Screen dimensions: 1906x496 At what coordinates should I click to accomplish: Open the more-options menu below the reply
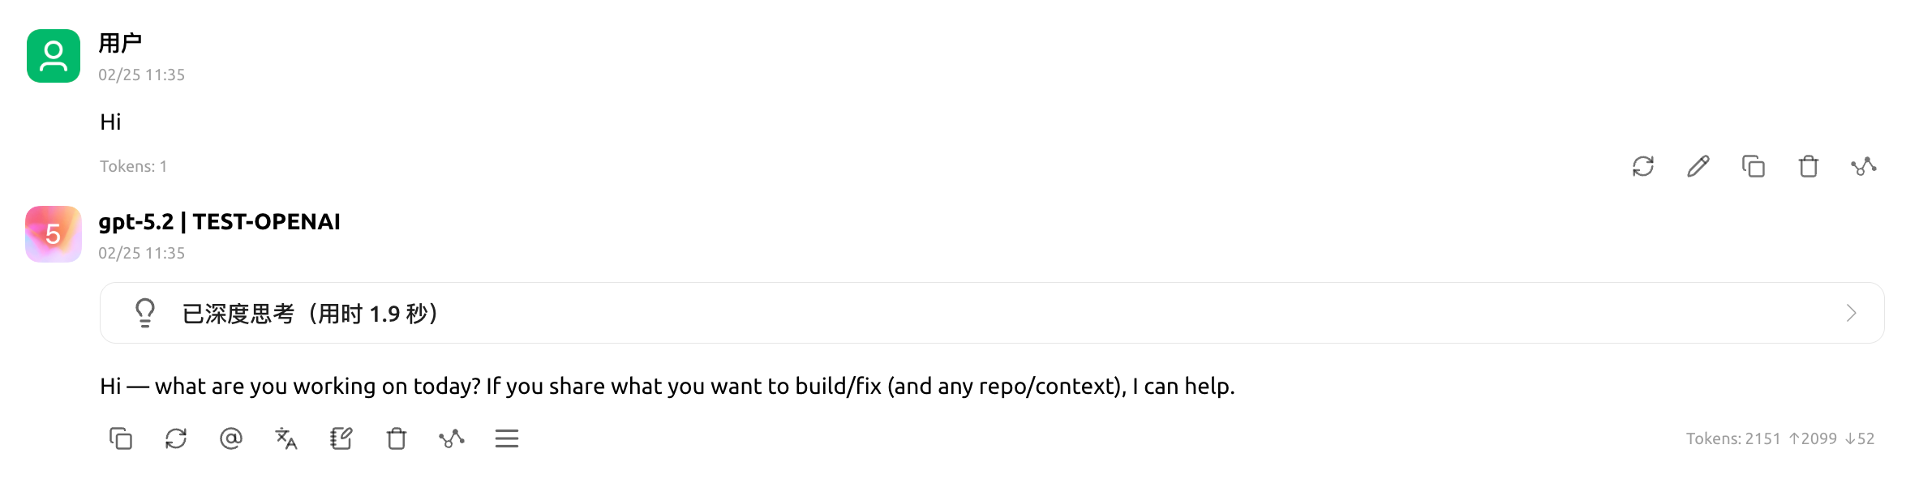click(507, 438)
